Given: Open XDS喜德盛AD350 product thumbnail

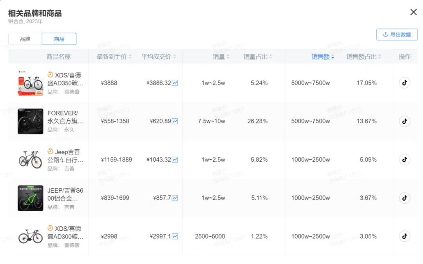Looking at the screenshot, I should point(30,83).
